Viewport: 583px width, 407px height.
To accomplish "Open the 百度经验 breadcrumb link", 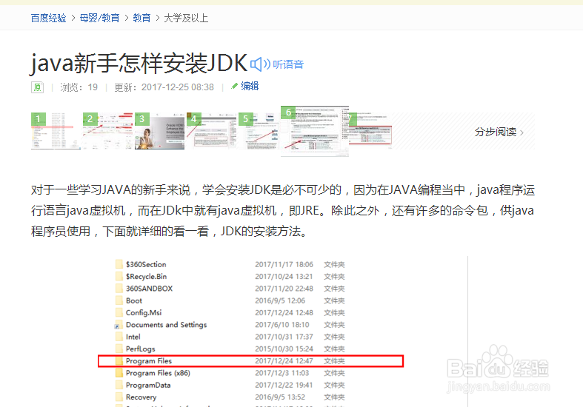I will [48, 18].
